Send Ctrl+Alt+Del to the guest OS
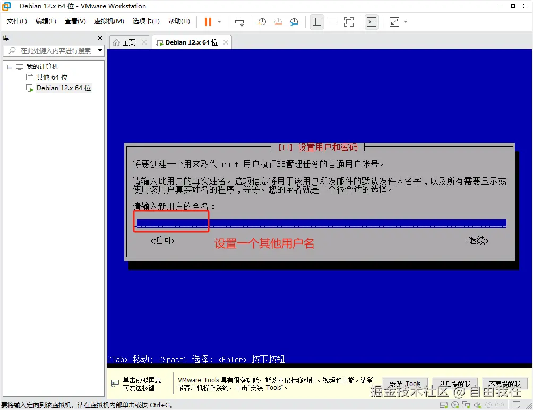Screen dimensions: 533x410 point(240,22)
